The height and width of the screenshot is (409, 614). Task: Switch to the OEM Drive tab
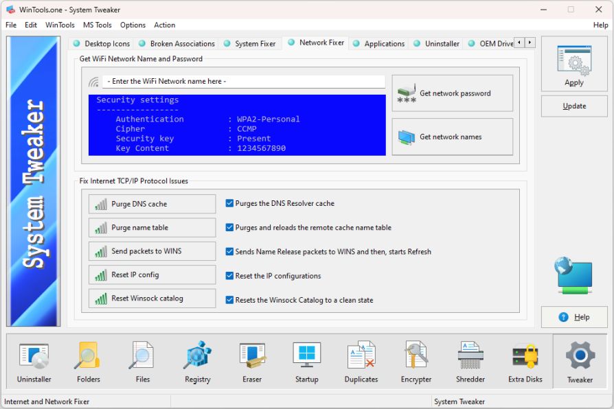pyautogui.click(x=490, y=43)
